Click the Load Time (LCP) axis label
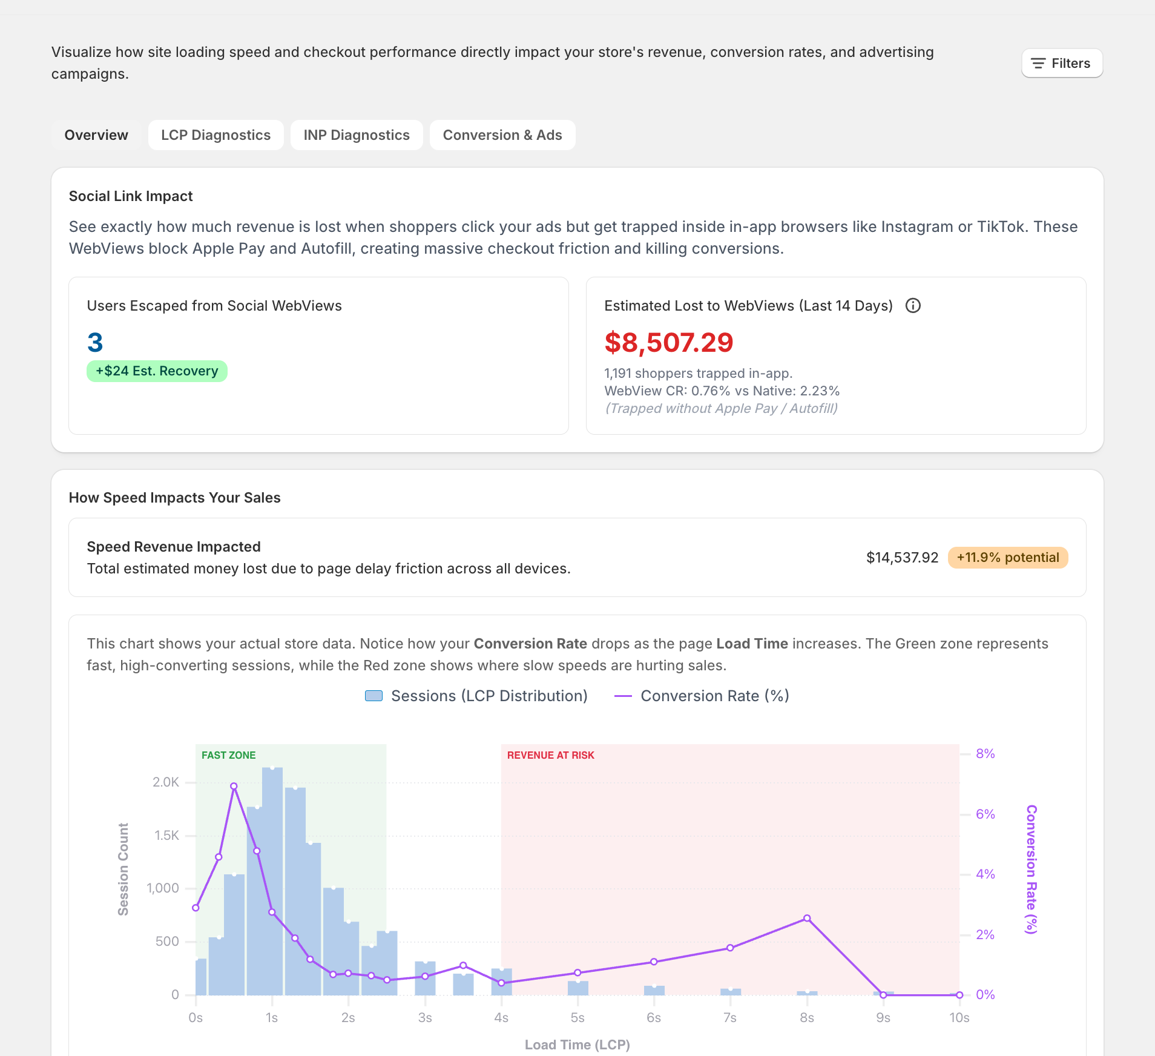The width and height of the screenshot is (1155, 1056). 577,1044
